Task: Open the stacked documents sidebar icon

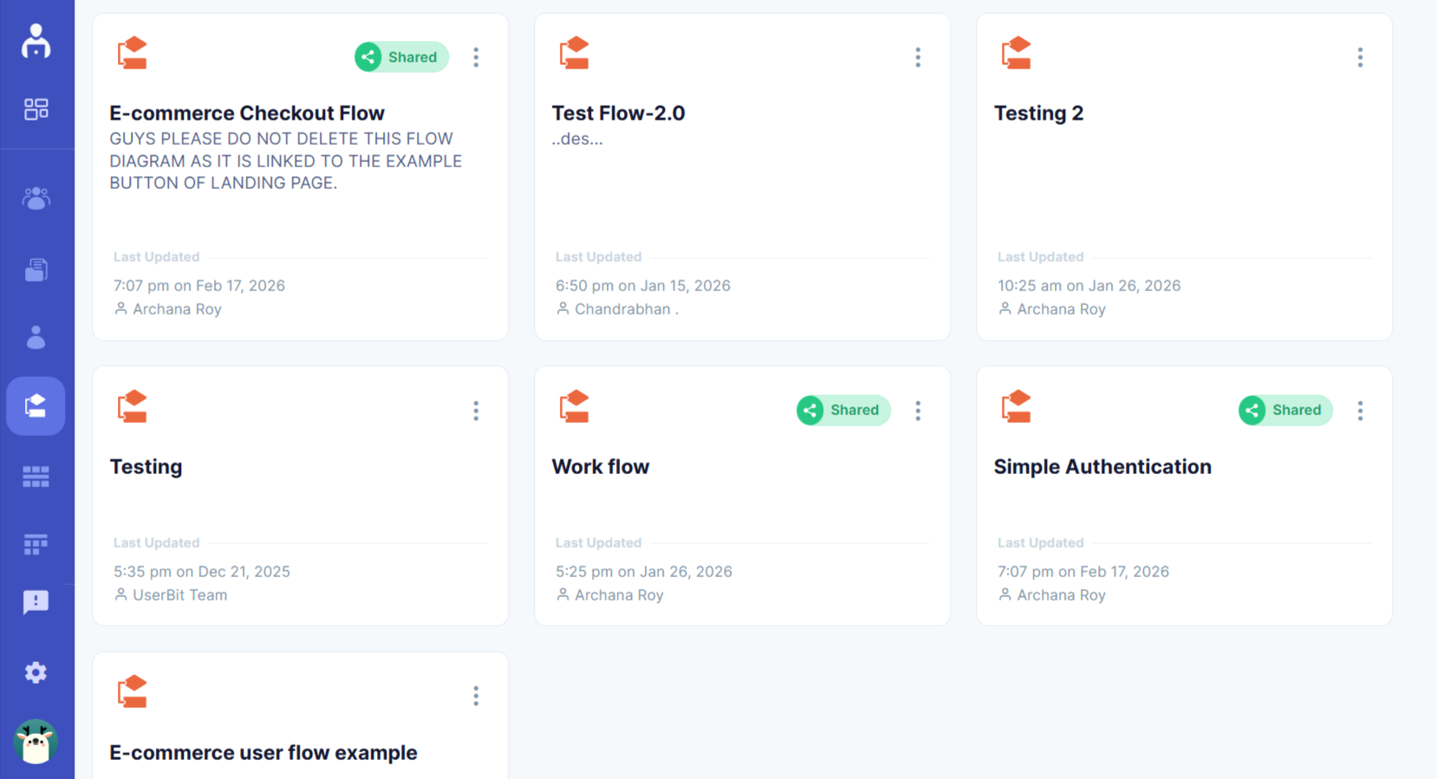Action: [36, 269]
